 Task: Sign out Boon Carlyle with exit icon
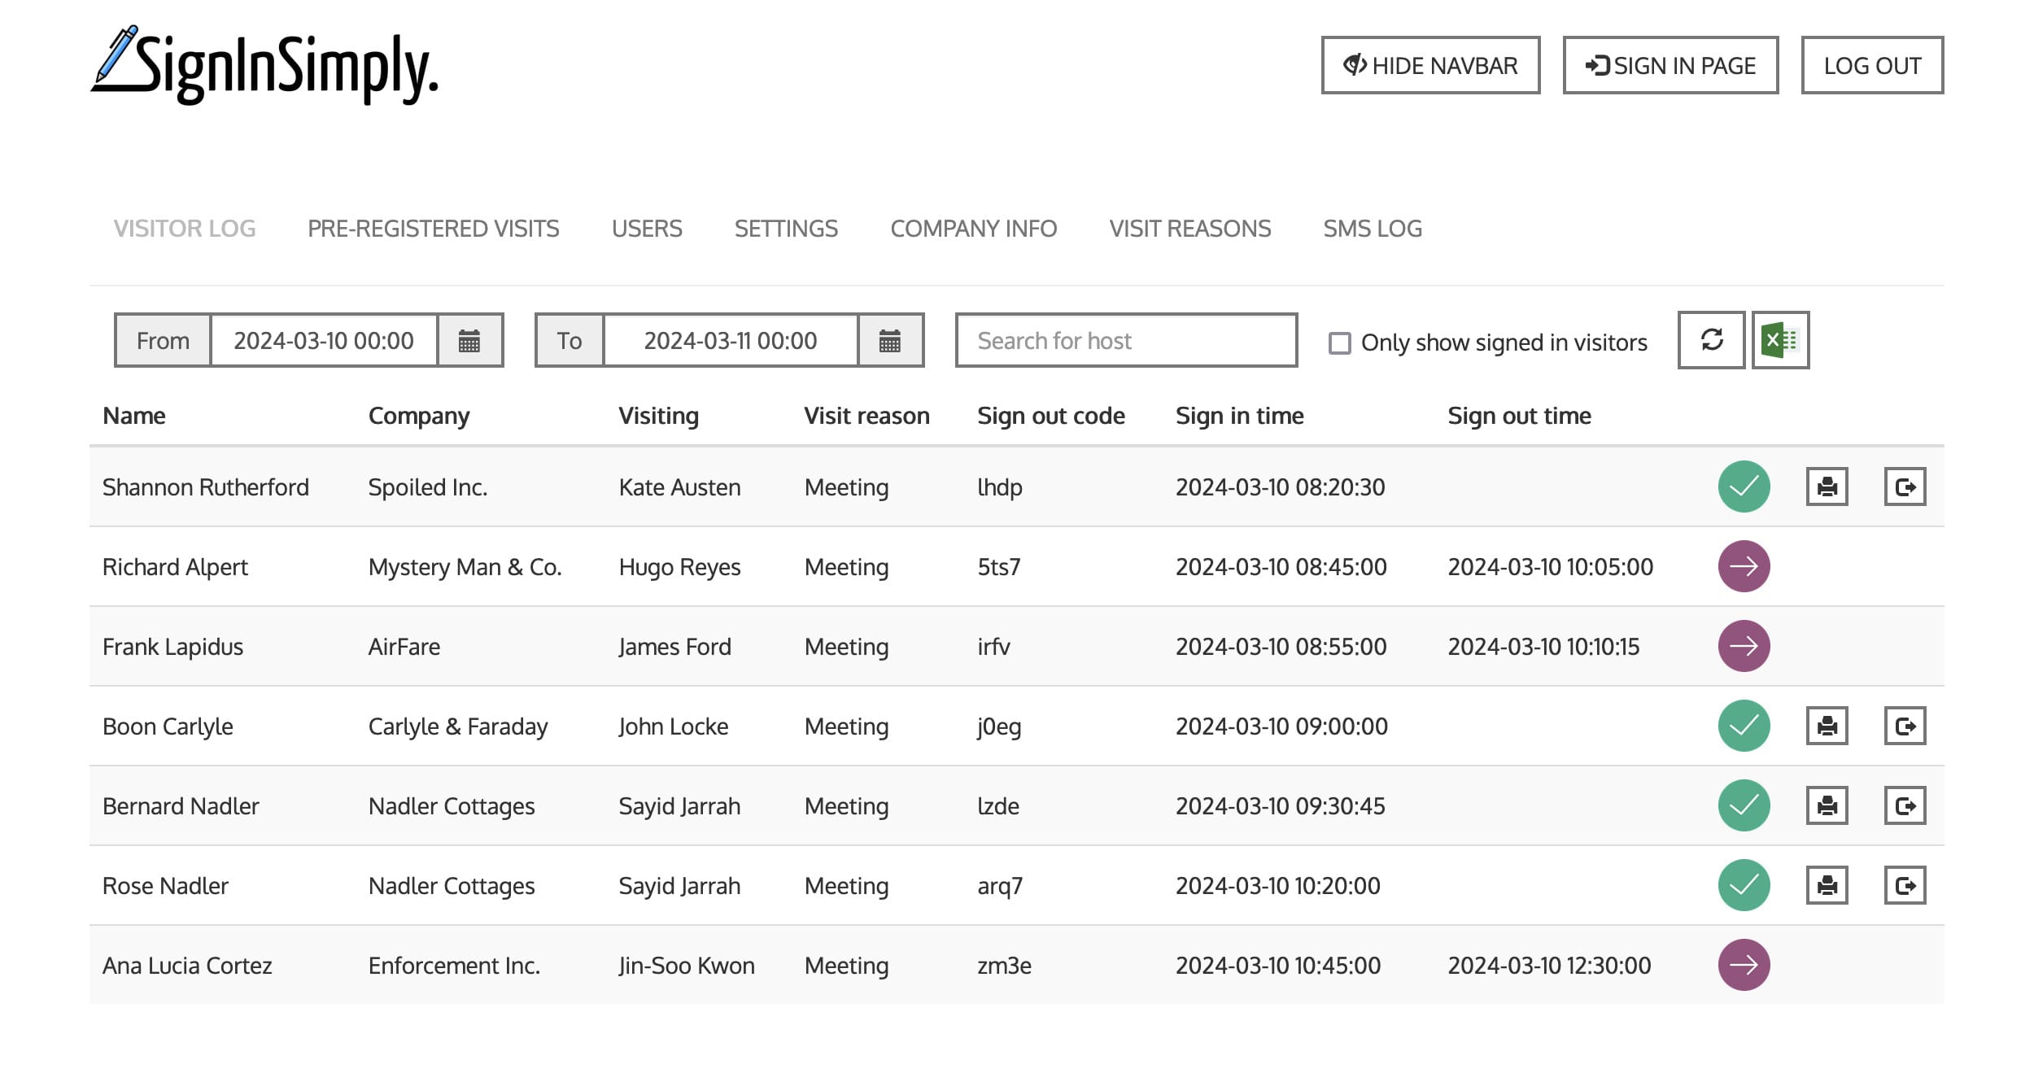(1905, 726)
